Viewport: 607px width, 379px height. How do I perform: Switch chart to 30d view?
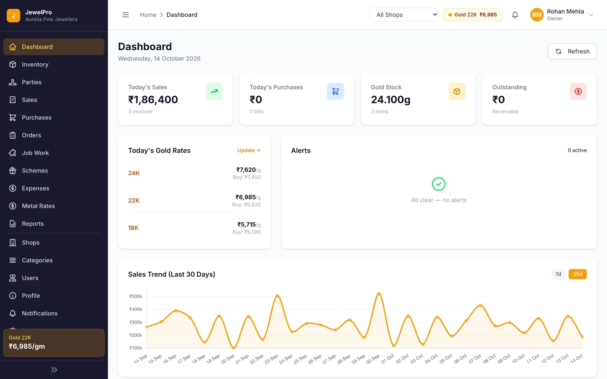(x=577, y=274)
